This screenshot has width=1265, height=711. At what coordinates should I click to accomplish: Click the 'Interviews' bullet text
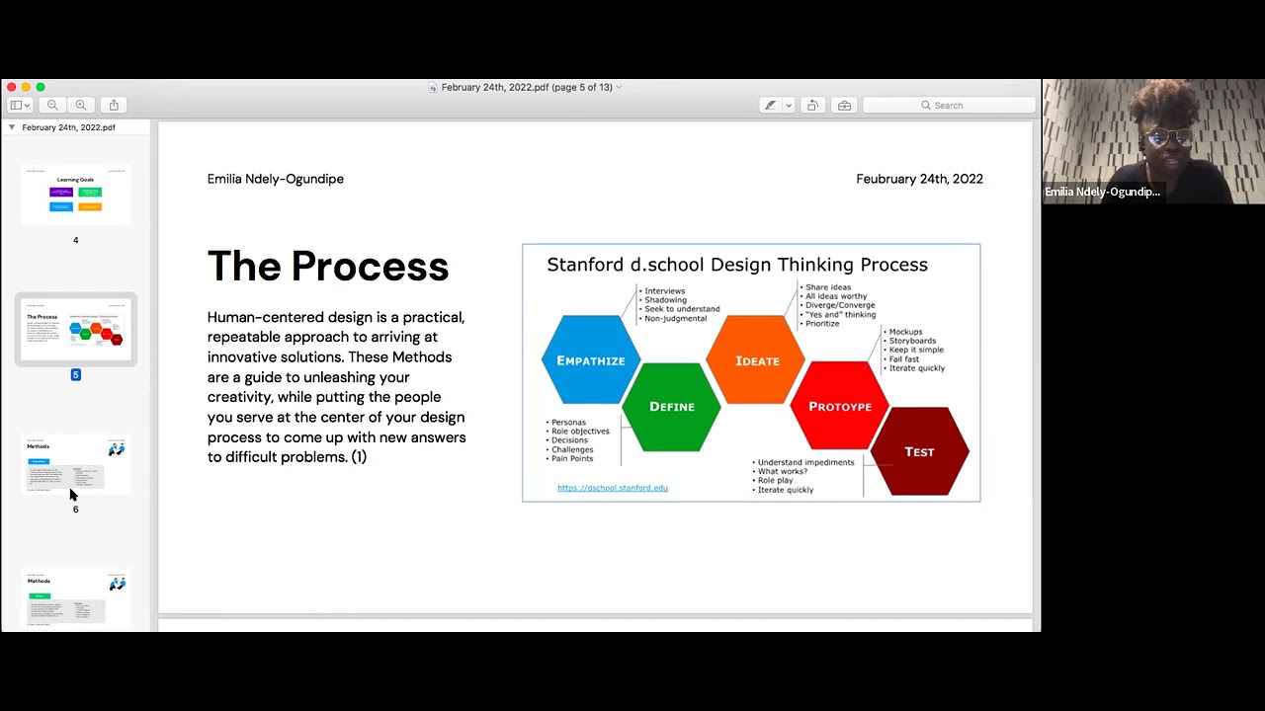(664, 290)
